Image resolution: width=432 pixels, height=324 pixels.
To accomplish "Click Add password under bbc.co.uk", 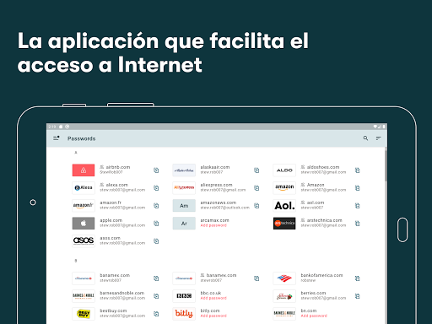I will [x=213, y=298].
